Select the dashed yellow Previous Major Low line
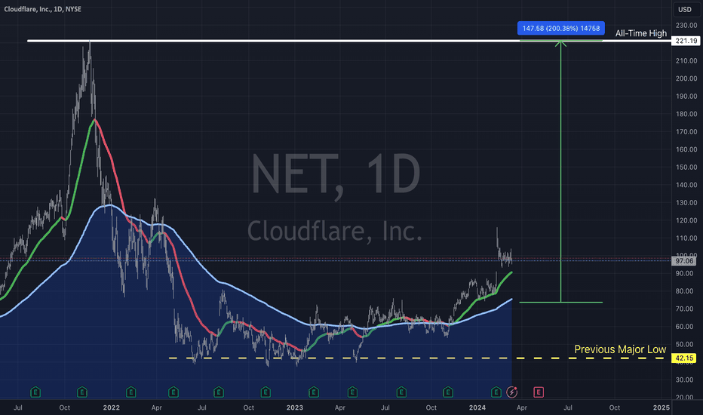This screenshot has width=703, height=415. pyautogui.click(x=417, y=358)
